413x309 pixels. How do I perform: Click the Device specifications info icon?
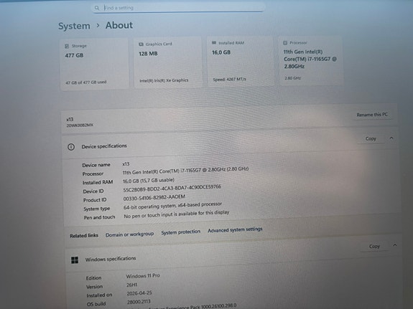(x=71, y=147)
